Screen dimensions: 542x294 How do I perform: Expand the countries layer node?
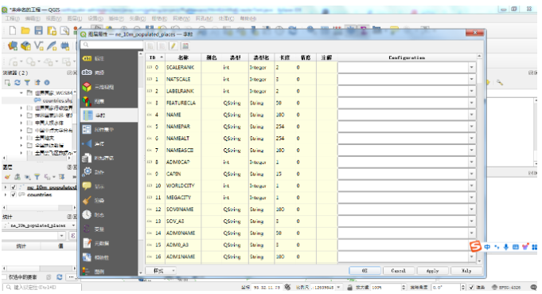[x=6, y=194]
